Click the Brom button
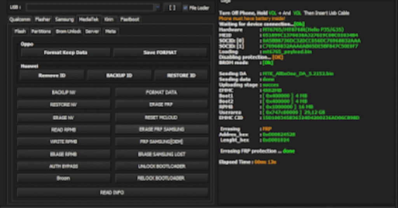The image size is (398, 208). click(64, 178)
